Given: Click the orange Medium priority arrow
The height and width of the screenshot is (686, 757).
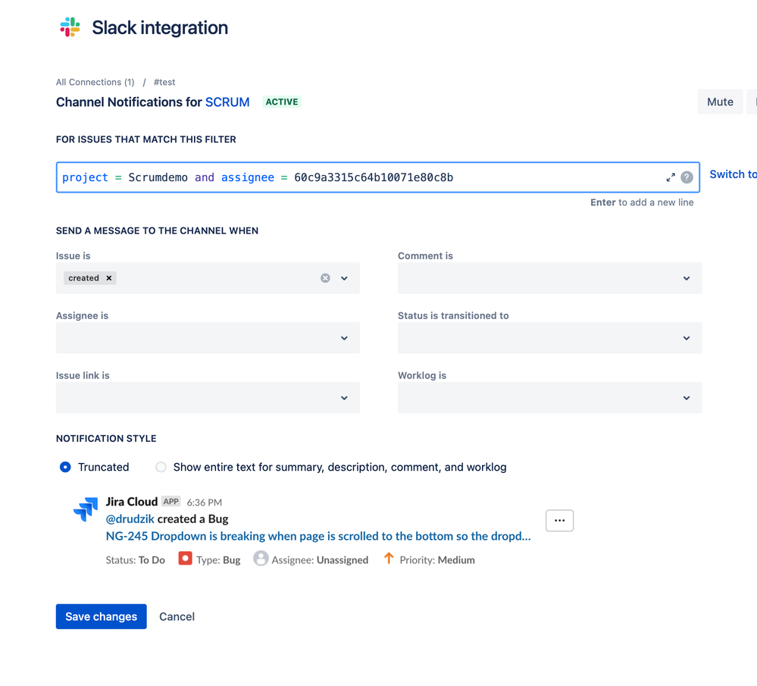Looking at the screenshot, I should point(389,559).
